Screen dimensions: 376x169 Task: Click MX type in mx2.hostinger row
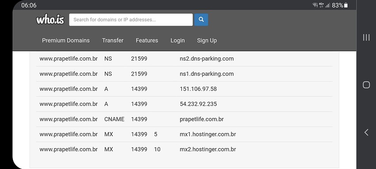(x=108, y=150)
